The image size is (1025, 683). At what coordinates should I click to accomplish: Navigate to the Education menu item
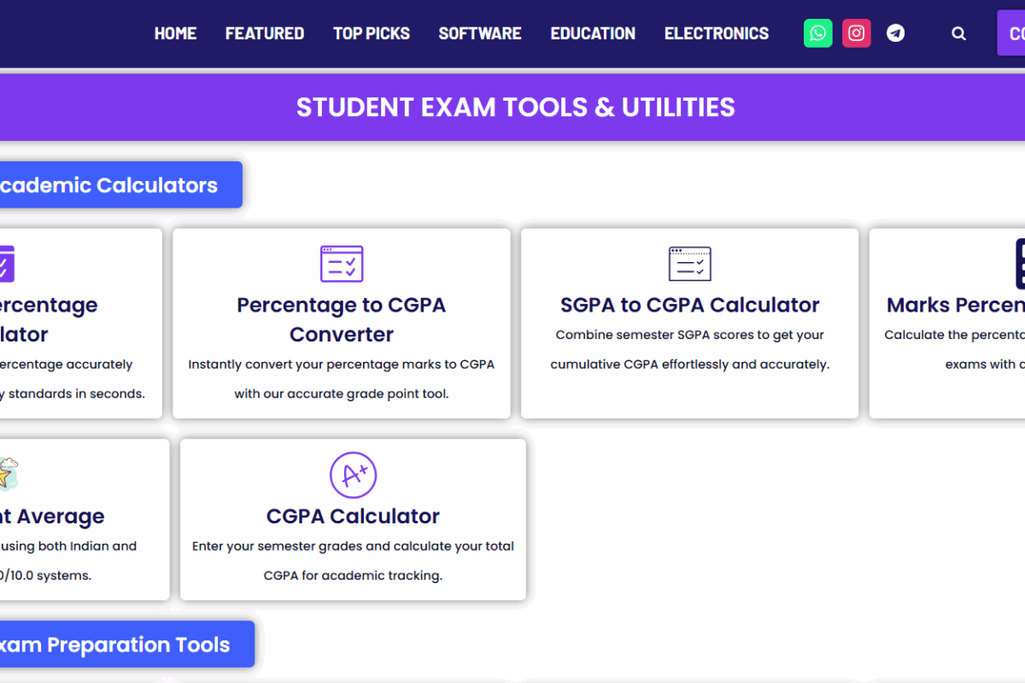coord(593,33)
